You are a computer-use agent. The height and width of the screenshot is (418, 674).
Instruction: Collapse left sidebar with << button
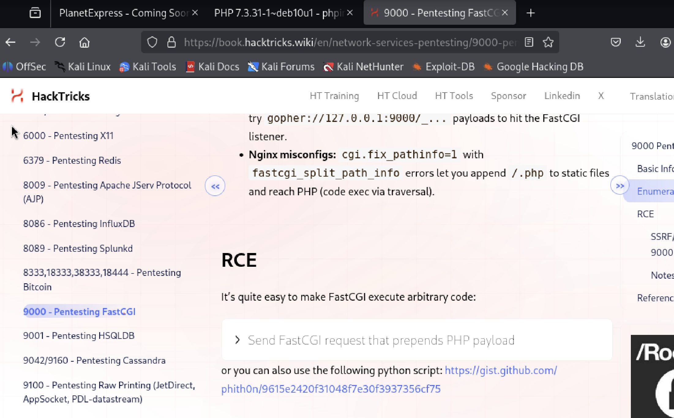[x=215, y=186]
